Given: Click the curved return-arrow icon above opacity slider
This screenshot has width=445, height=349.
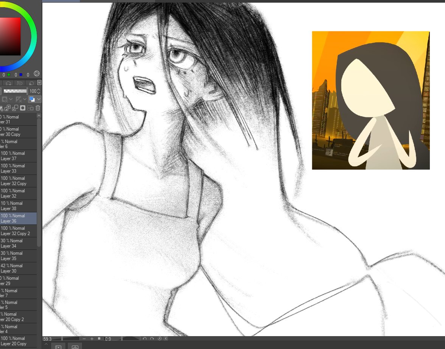Looking at the screenshot, I should click(x=20, y=83).
